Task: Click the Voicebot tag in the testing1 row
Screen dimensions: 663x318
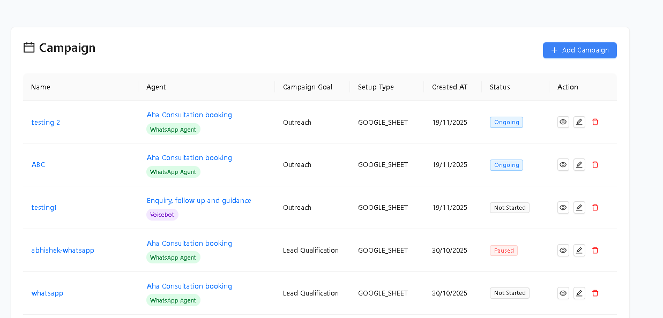Action: pos(162,215)
